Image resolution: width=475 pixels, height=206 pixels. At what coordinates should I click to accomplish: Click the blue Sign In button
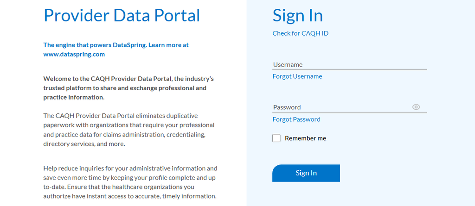pyautogui.click(x=306, y=173)
